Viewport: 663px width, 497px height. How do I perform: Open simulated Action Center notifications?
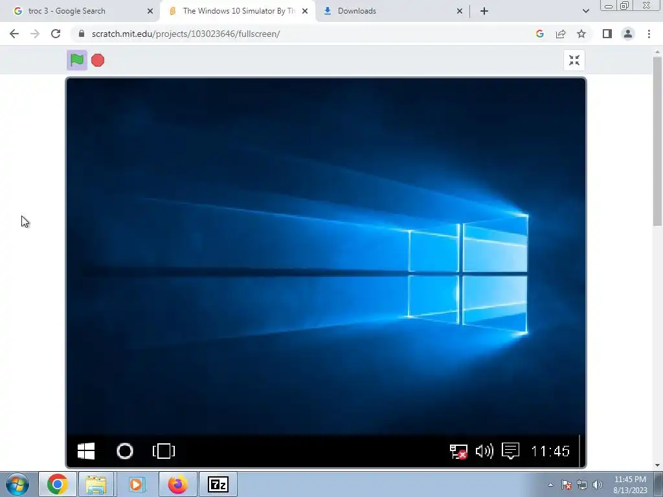pyautogui.click(x=510, y=451)
